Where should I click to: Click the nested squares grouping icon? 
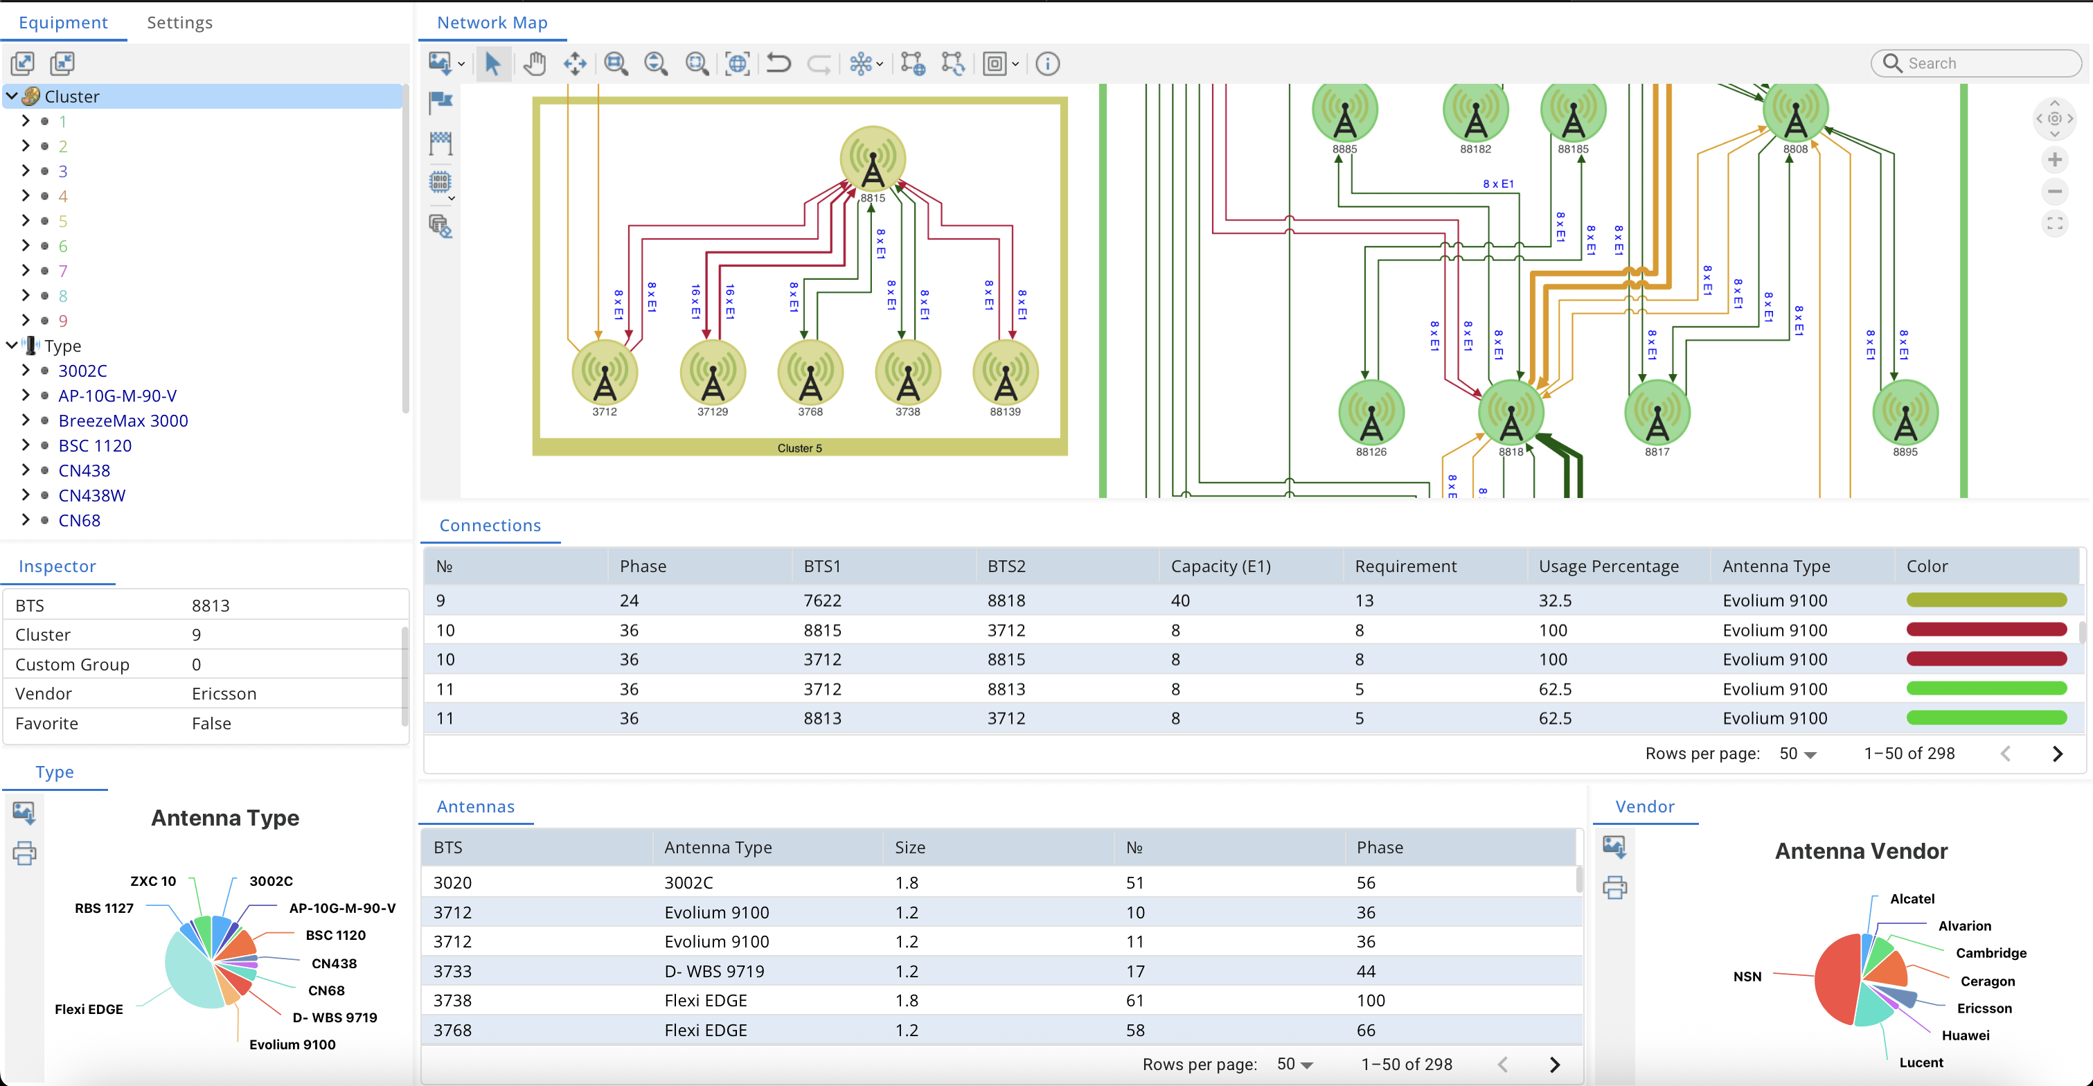click(x=995, y=63)
